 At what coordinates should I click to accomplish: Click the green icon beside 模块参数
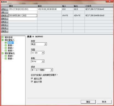(3, 37)
